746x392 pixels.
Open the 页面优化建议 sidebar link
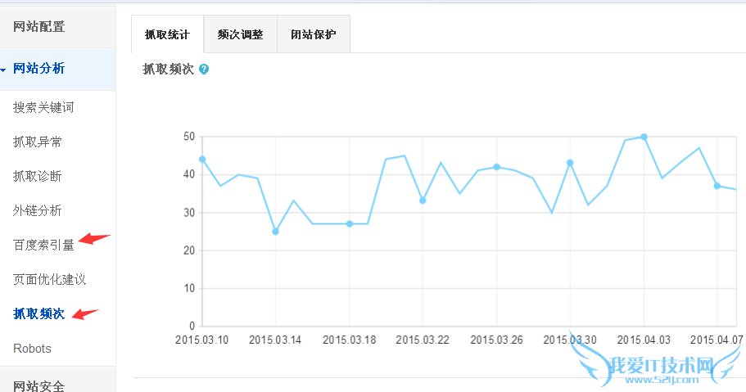[49, 279]
